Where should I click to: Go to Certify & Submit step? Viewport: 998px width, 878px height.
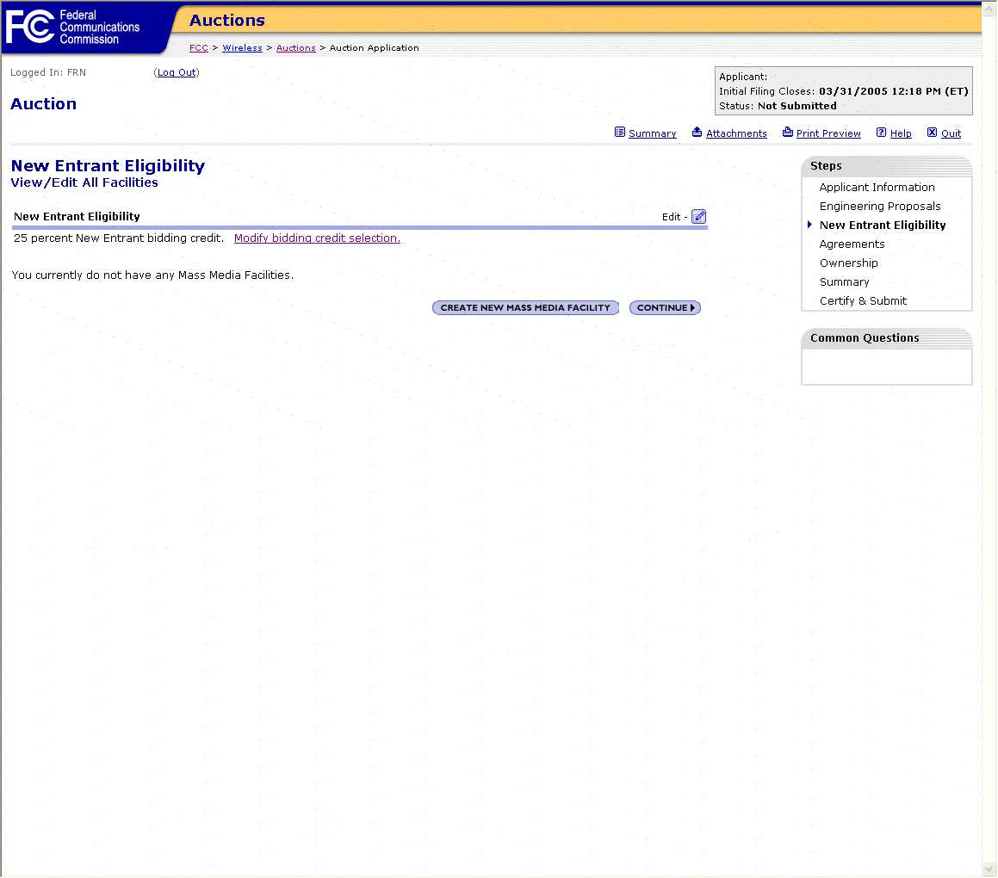pos(863,301)
